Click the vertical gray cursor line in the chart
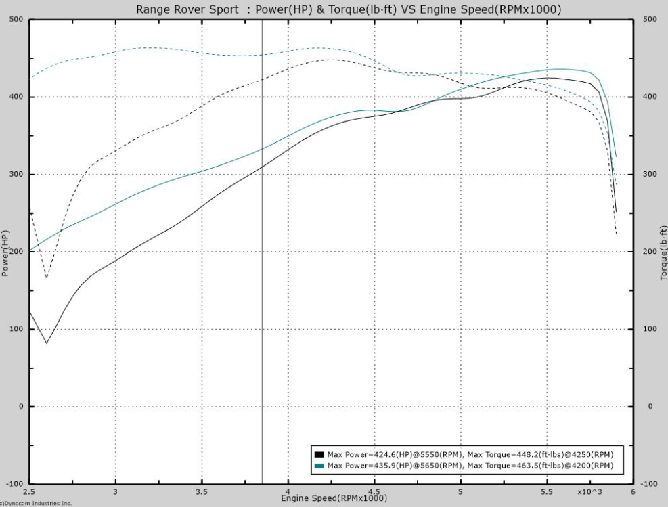 262,251
